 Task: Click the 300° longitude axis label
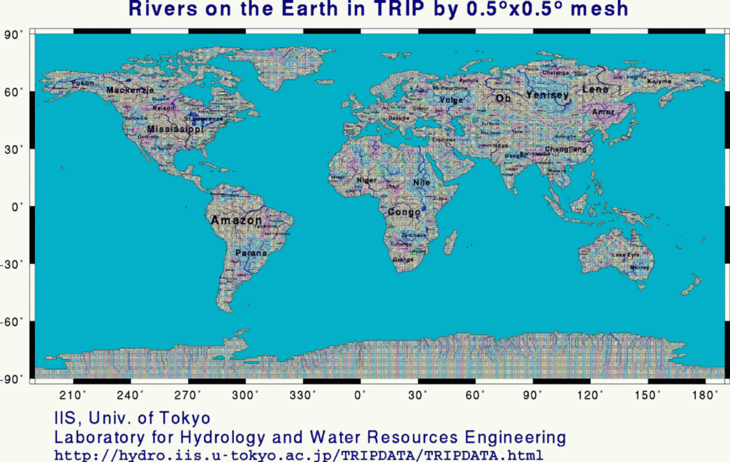click(x=246, y=395)
